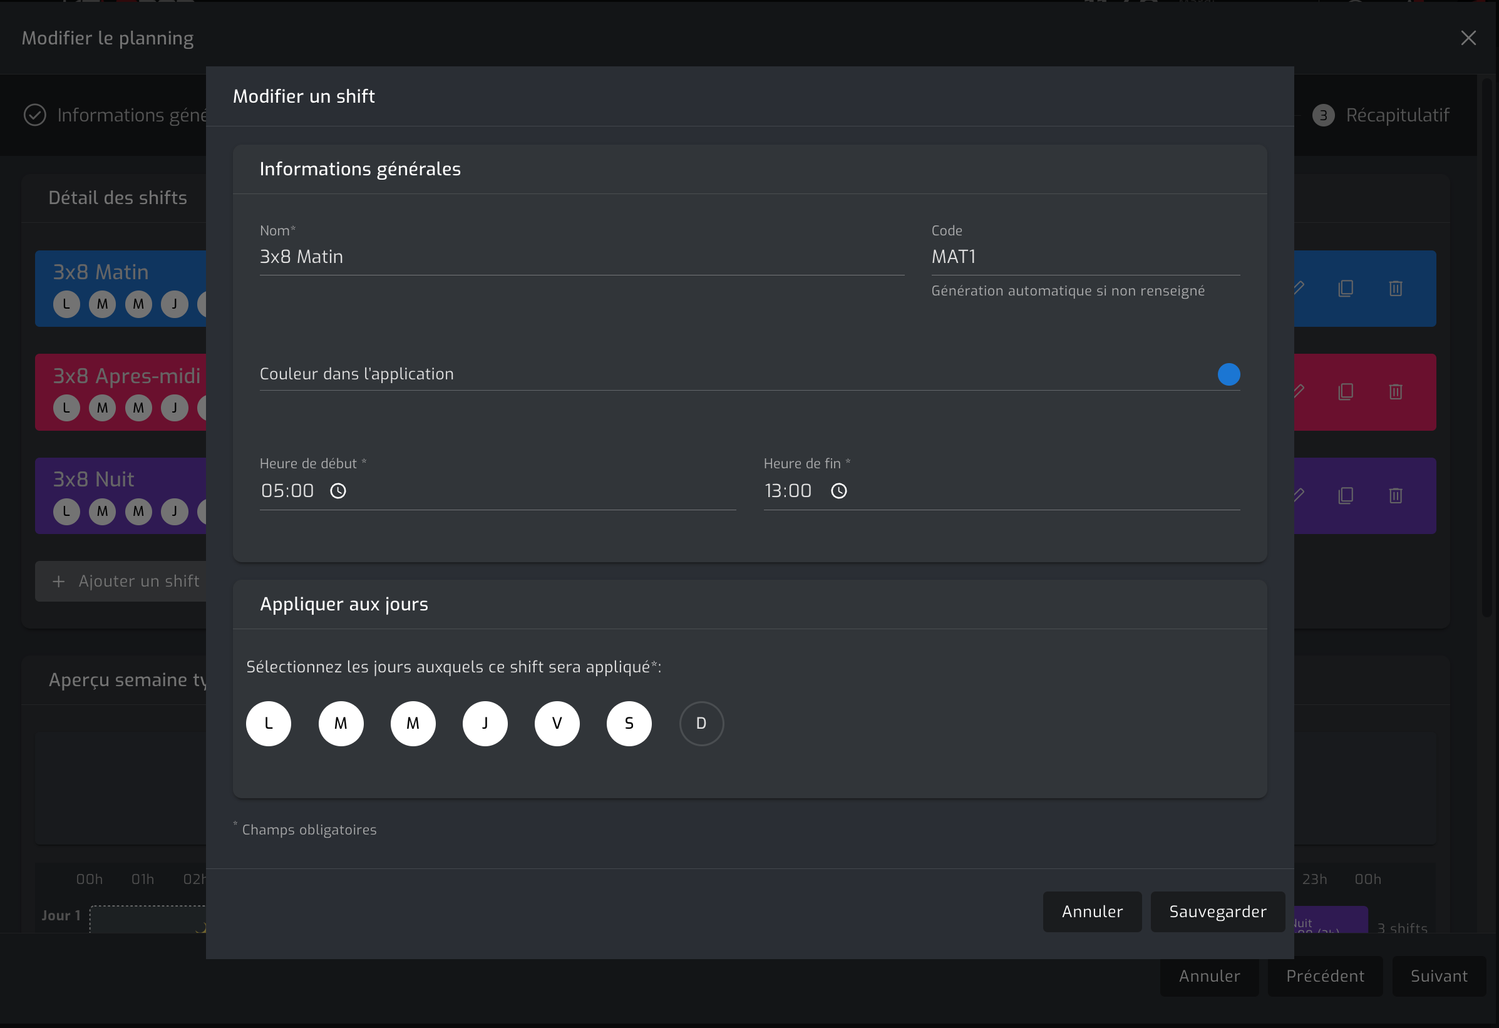1499x1028 pixels.
Task: Click the bottom Annuler button of the planning window
Action: tap(1209, 976)
